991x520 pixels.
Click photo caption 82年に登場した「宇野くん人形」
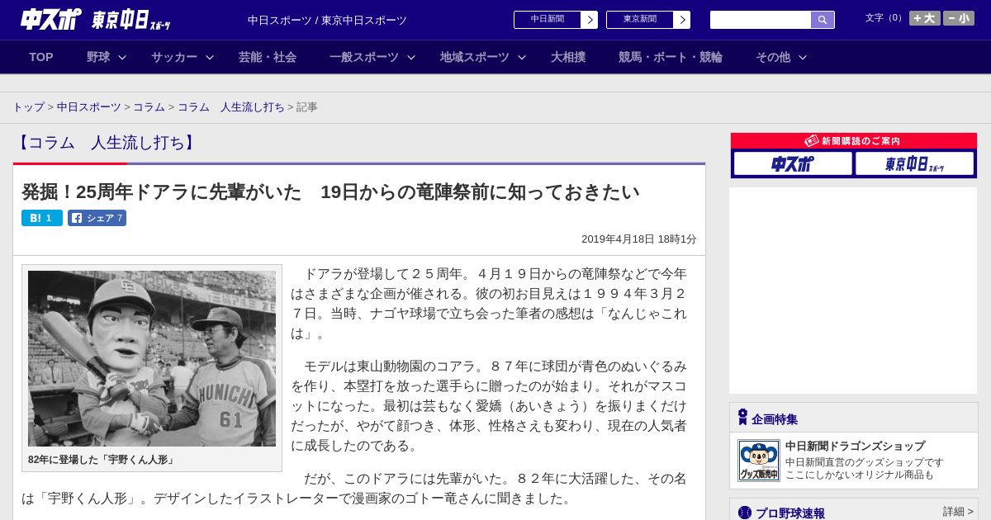(102, 460)
